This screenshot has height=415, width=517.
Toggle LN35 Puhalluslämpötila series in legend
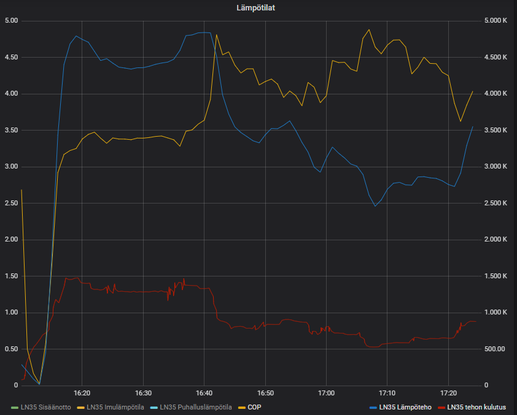[x=195, y=407]
